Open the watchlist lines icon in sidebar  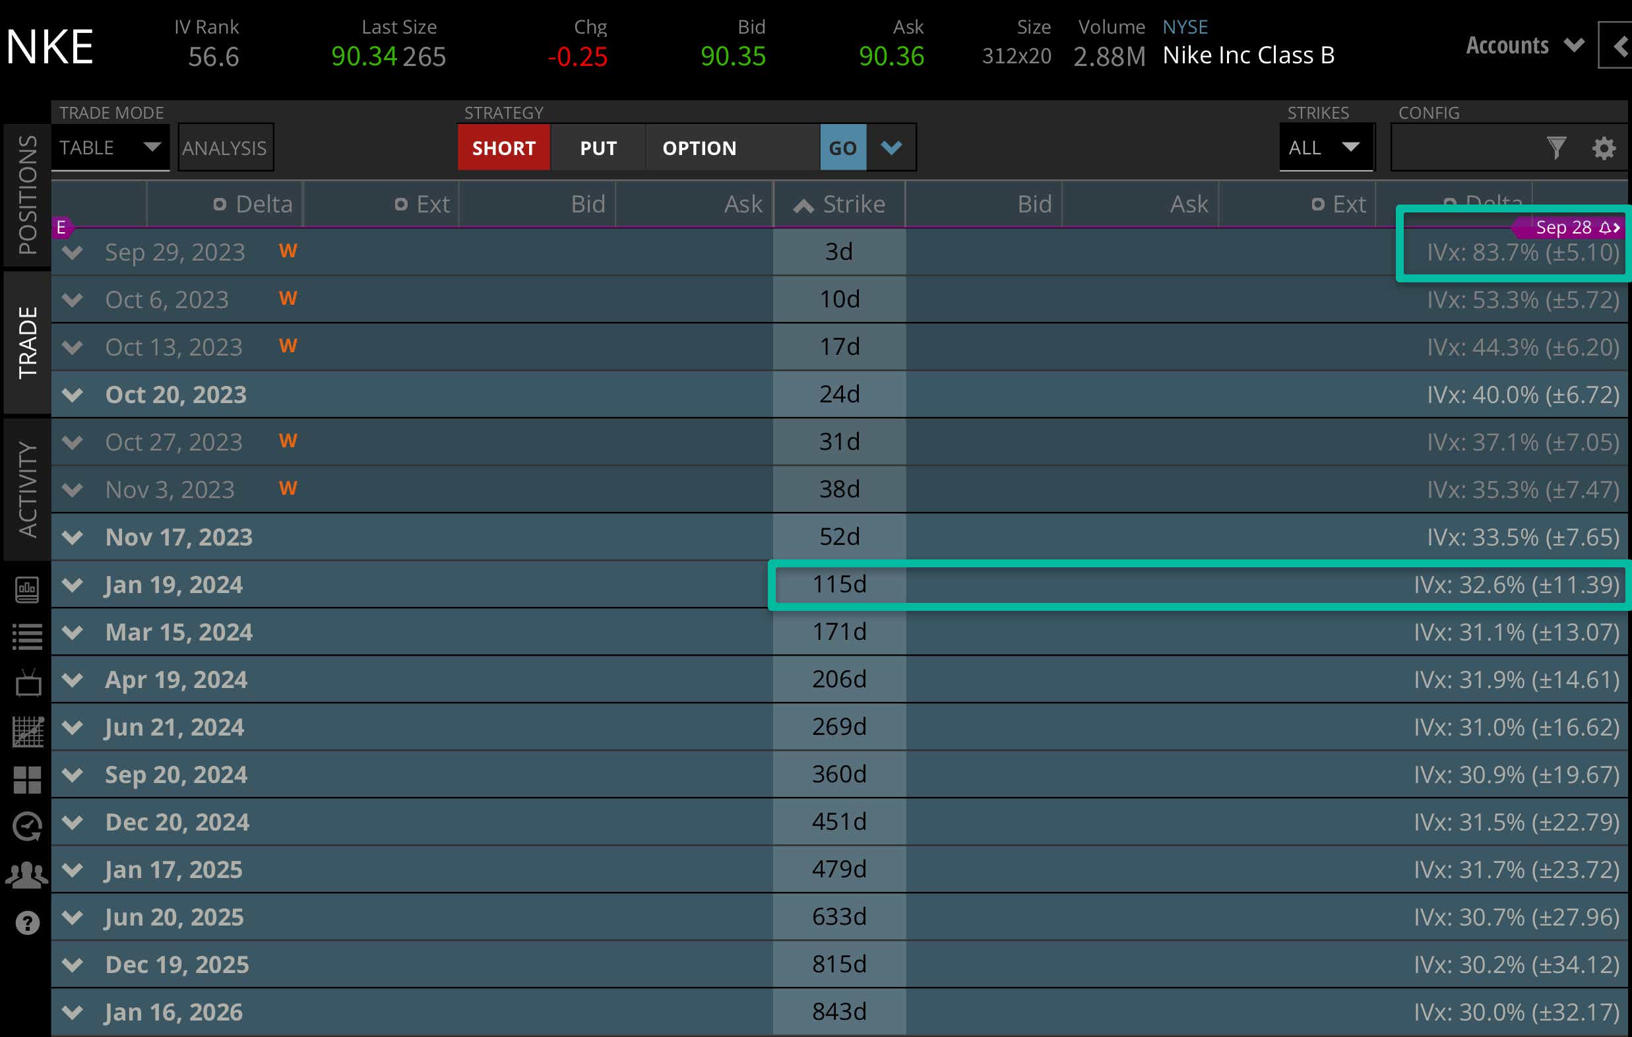pos(28,636)
